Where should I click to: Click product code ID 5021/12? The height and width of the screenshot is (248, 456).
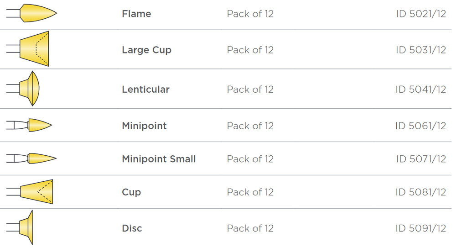click(x=420, y=14)
